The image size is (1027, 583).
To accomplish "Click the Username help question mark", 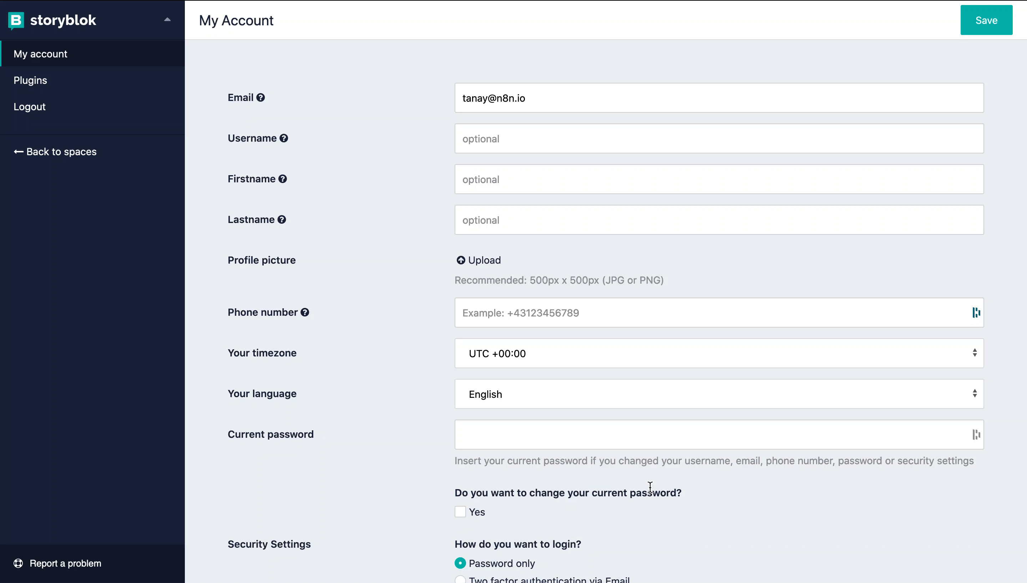I will [284, 138].
